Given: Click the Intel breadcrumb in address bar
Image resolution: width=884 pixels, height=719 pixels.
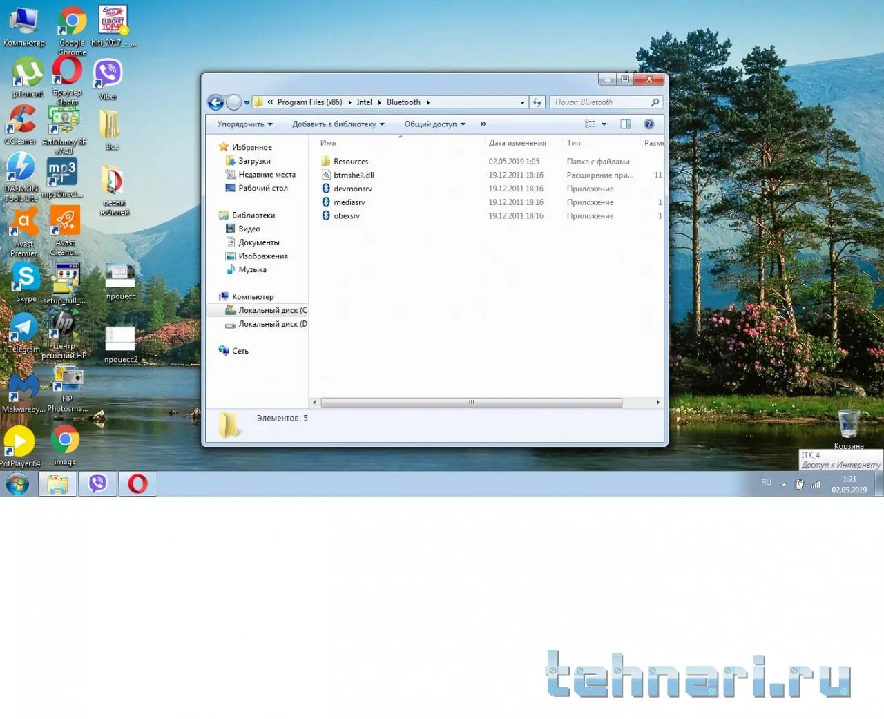Looking at the screenshot, I should (364, 102).
